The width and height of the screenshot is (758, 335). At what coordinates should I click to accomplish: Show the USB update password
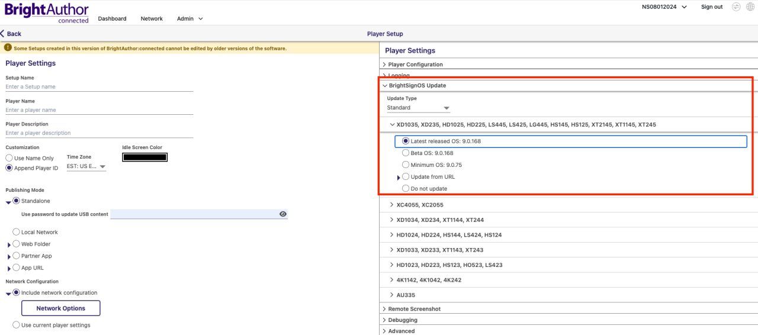point(282,214)
